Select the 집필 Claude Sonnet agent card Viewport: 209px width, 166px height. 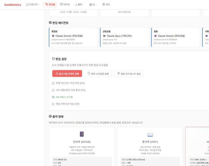pos(176,37)
